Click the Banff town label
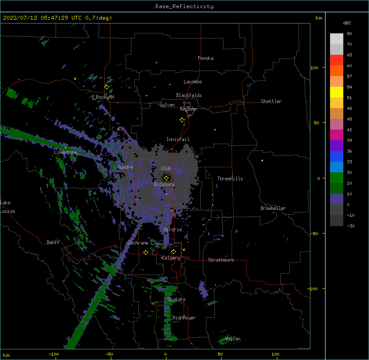369x360 pixels. tap(53, 242)
